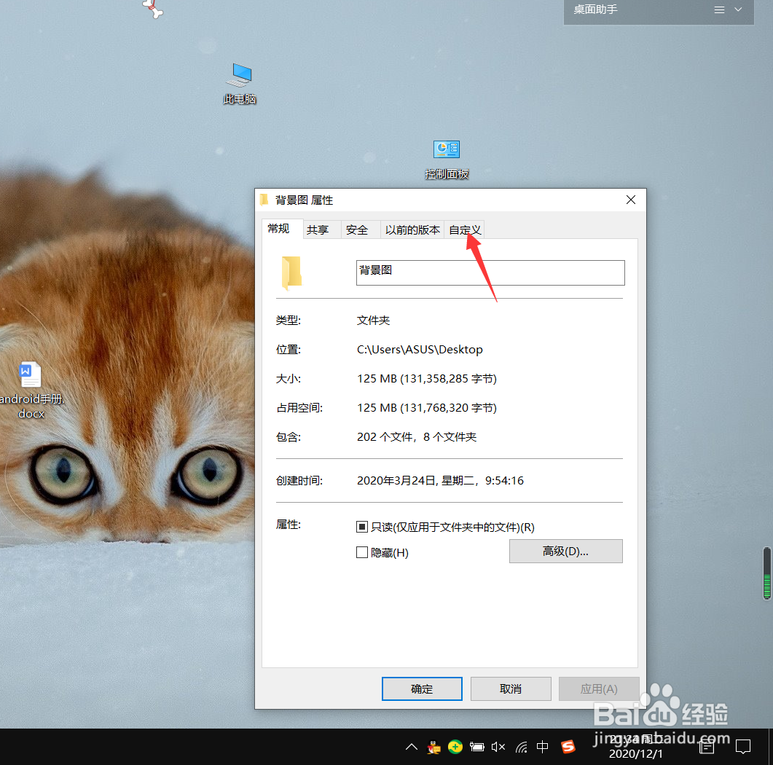The width and height of the screenshot is (773, 765).
Task: Open the muted volume tray icon
Action: (498, 747)
